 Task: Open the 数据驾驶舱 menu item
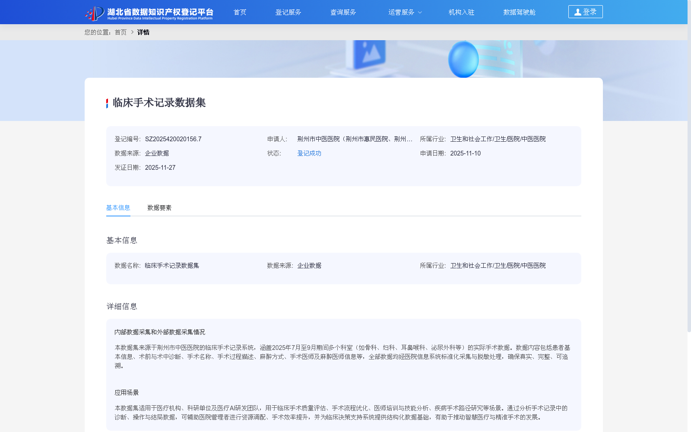pyautogui.click(x=519, y=12)
